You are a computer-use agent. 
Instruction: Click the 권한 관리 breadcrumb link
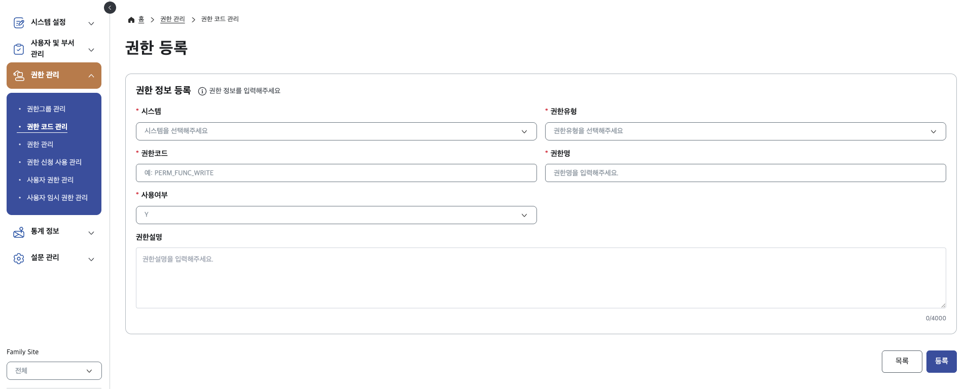[172, 19]
